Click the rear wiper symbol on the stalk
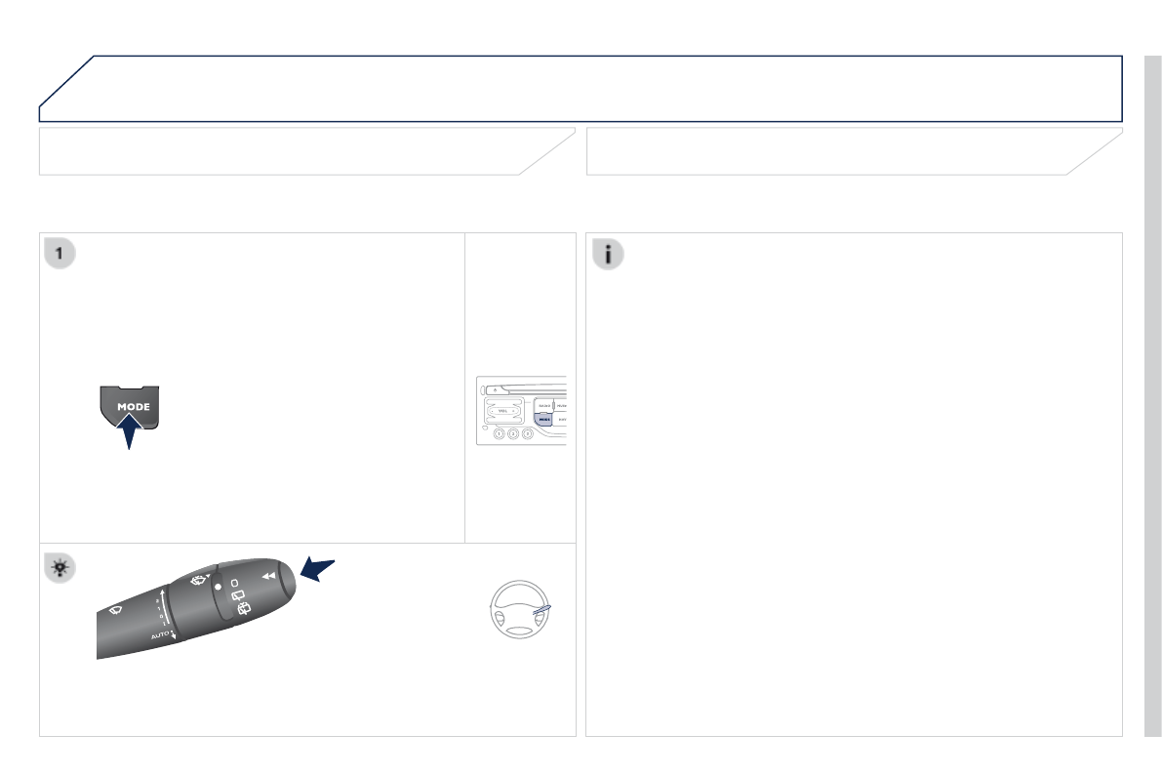Viewport: 1162px width, 775px height. point(237,595)
